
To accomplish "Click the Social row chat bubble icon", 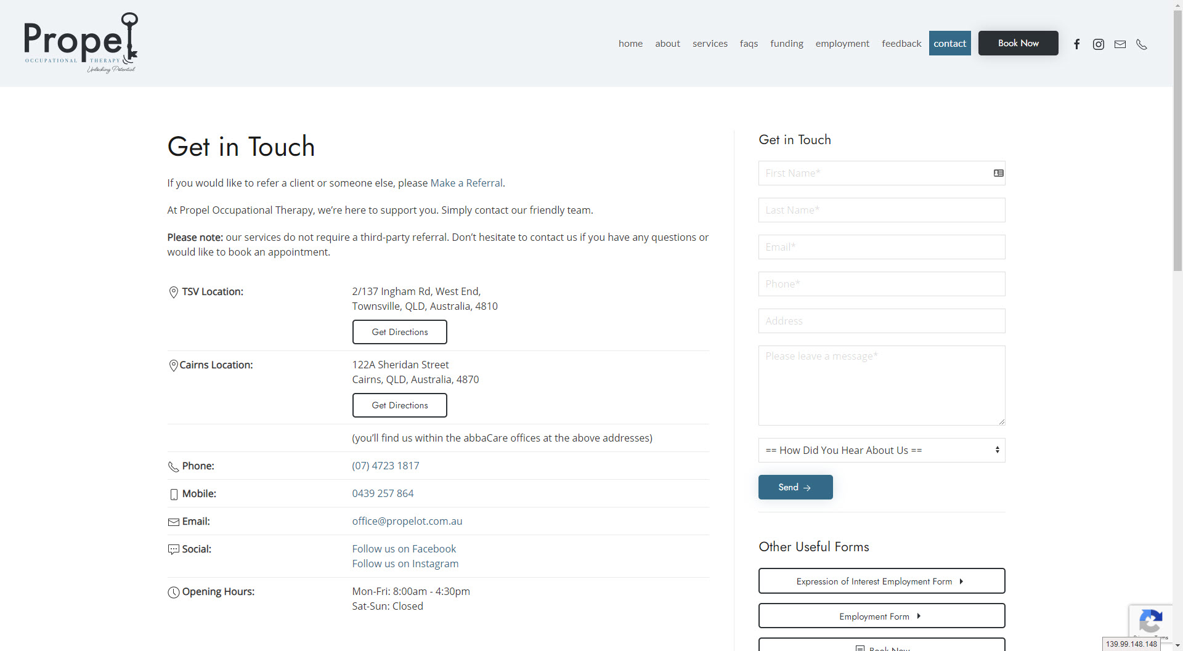I will [173, 549].
